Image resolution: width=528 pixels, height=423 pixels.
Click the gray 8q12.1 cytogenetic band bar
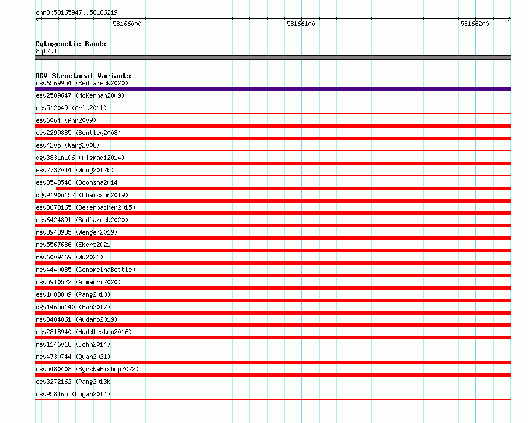[273, 57]
